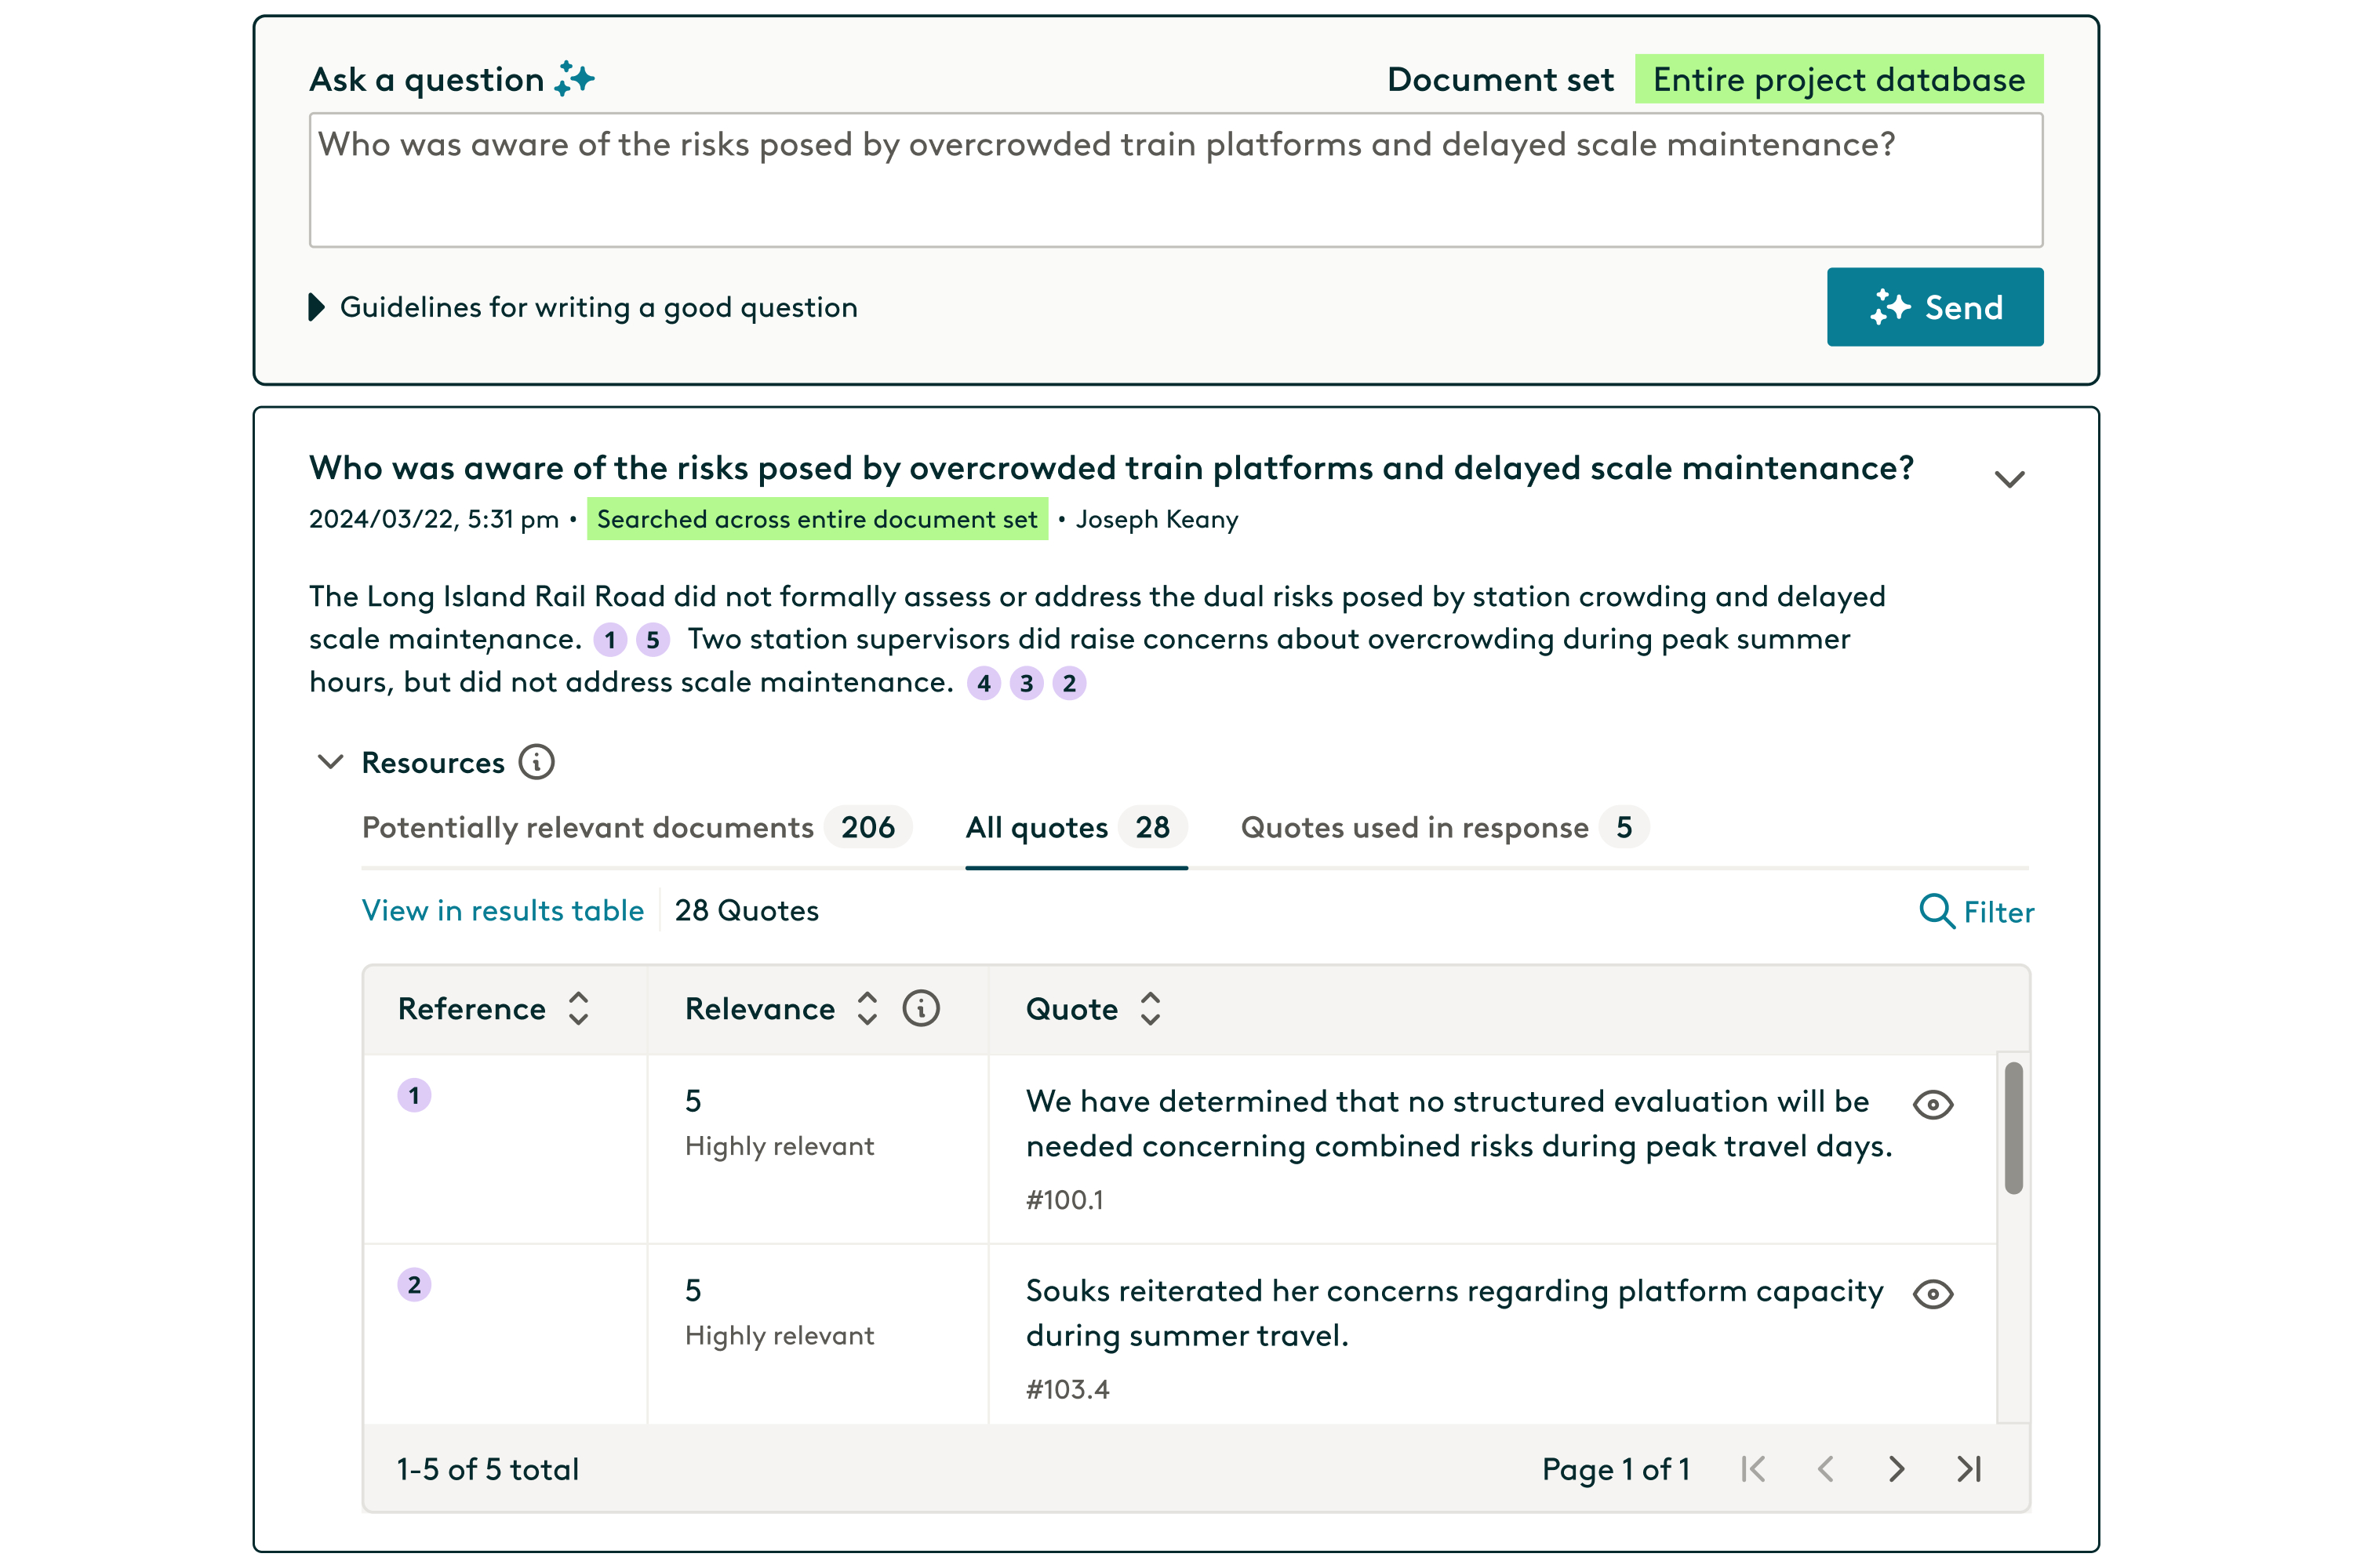This screenshot has height=1568, width=2353.
Task: Click the Send button
Action: pos(1934,307)
